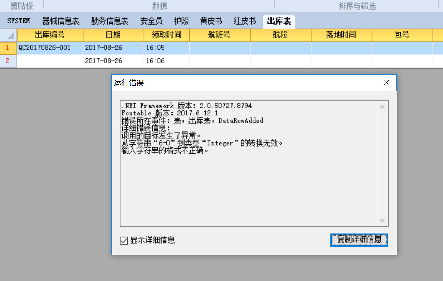
Task: Click the Integer conversion error line
Action: point(202,143)
